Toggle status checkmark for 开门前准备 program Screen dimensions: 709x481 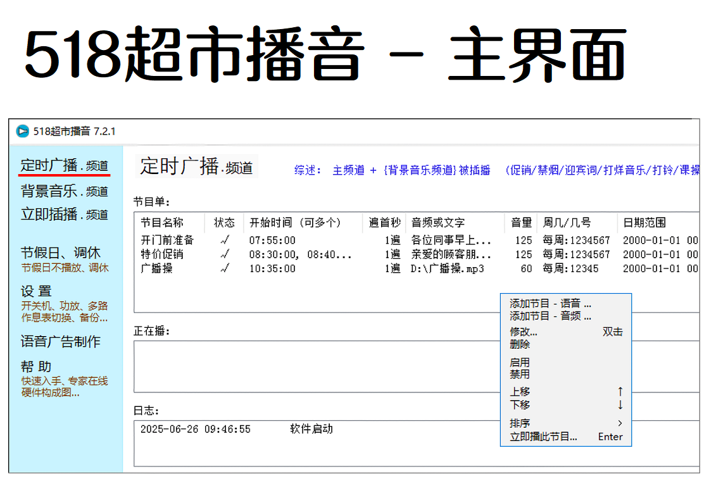click(x=224, y=240)
